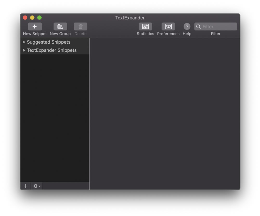Close the TextExpander window with red button
The width and height of the screenshot is (260, 216).
click(x=25, y=18)
